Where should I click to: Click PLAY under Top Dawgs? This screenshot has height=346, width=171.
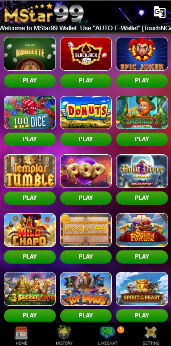86,316
